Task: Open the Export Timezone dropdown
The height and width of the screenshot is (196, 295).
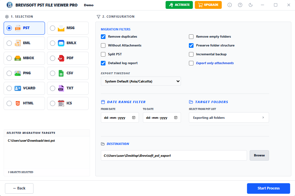Action: click(141, 81)
